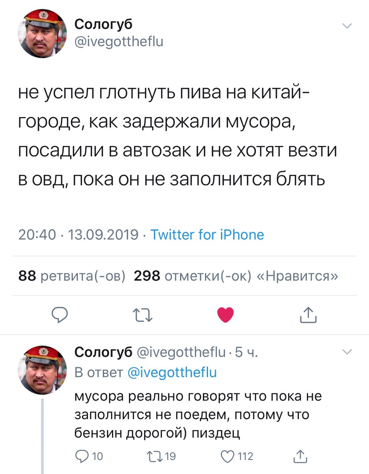The image size is (369, 474).
Task: Open the Twitter for iPhone link
Action: coord(207,235)
